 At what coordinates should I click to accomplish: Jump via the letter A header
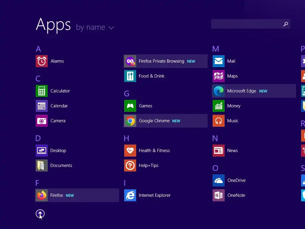38,49
